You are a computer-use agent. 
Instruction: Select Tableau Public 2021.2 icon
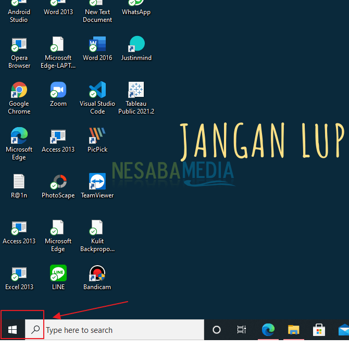tap(136, 98)
